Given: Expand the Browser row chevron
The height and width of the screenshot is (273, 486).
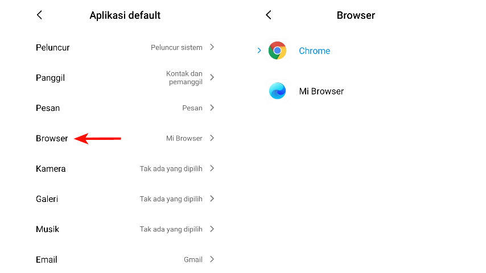Looking at the screenshot, I should click(212, 138).
